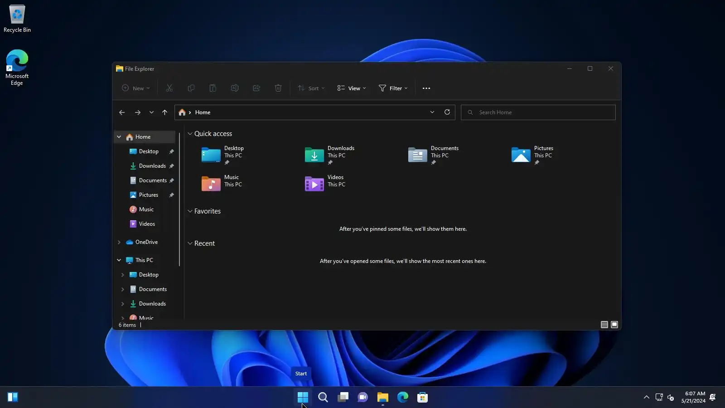This screenshot has width=725, height=408.
Task: Click the Delete trash icon
Action: click(278, 88)
